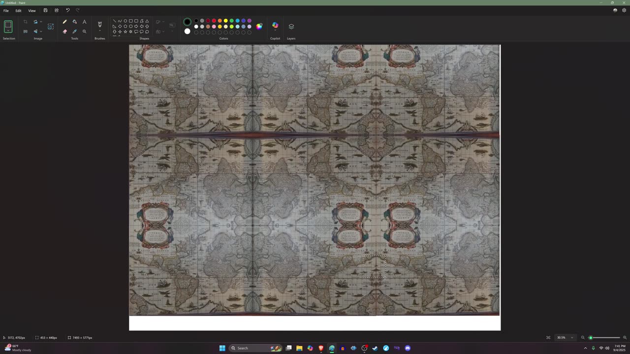Open the Layers panel
This screenshot has height=354, width=630.
291,27
